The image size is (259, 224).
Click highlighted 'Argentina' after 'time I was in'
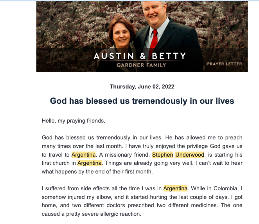(x=175, y=188)
